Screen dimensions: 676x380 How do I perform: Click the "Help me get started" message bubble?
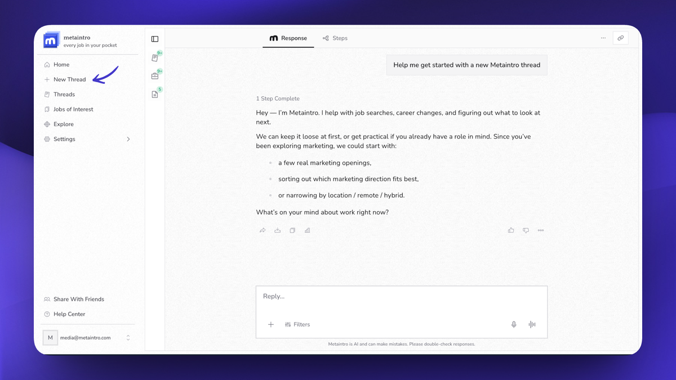pos(467,65)
